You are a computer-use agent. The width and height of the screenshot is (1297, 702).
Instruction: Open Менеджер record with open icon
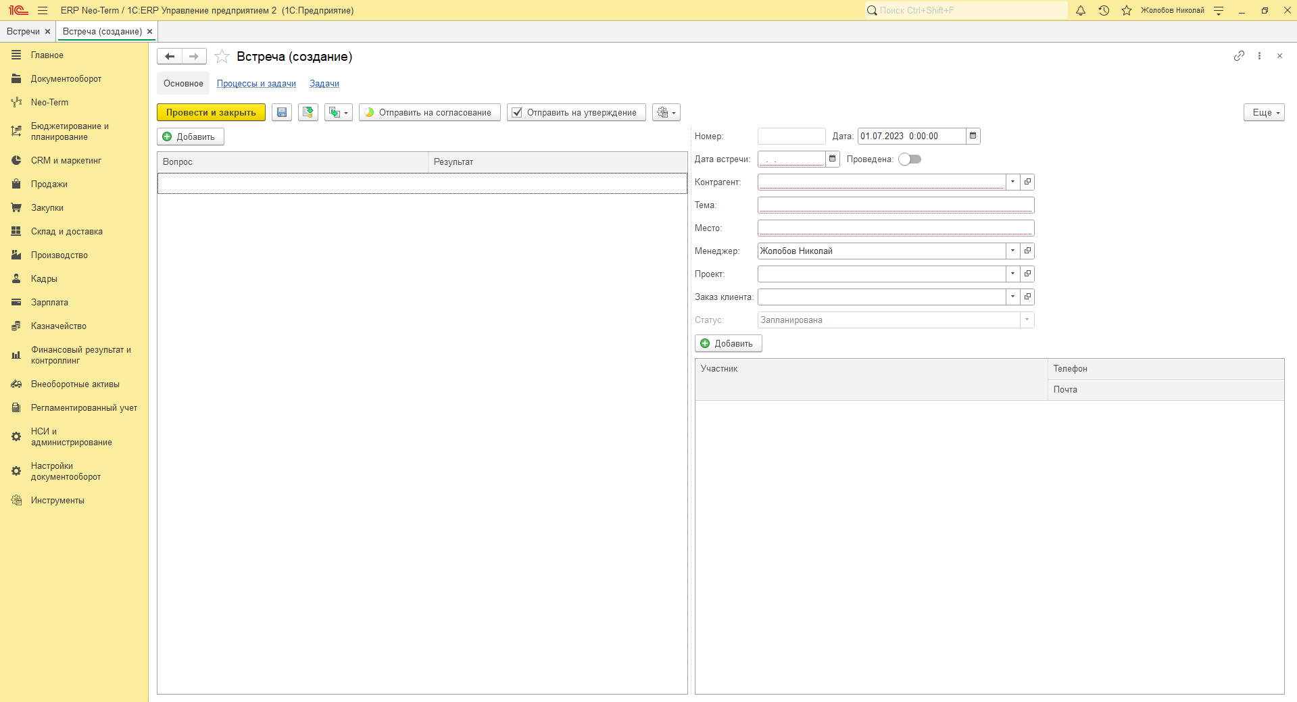(1027, 251)
